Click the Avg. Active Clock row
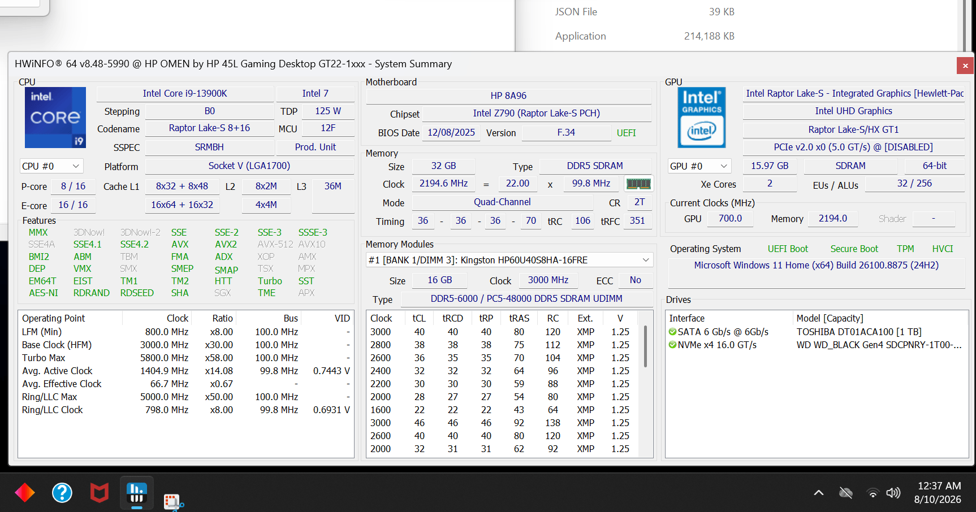Image resolution: width=976 pixels, height=512 pixels. pos(186,371)
